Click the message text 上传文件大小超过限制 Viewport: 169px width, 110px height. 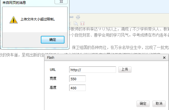click(38, 19)
